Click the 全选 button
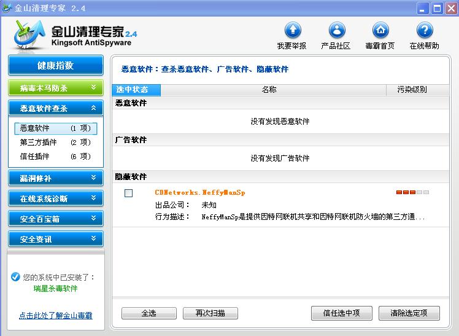 (149, 313)
